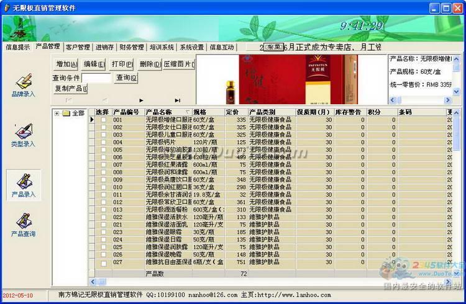Open the 类型录入 type entry icon
Screen dimensions: 466x304
(x=23, y=135)
